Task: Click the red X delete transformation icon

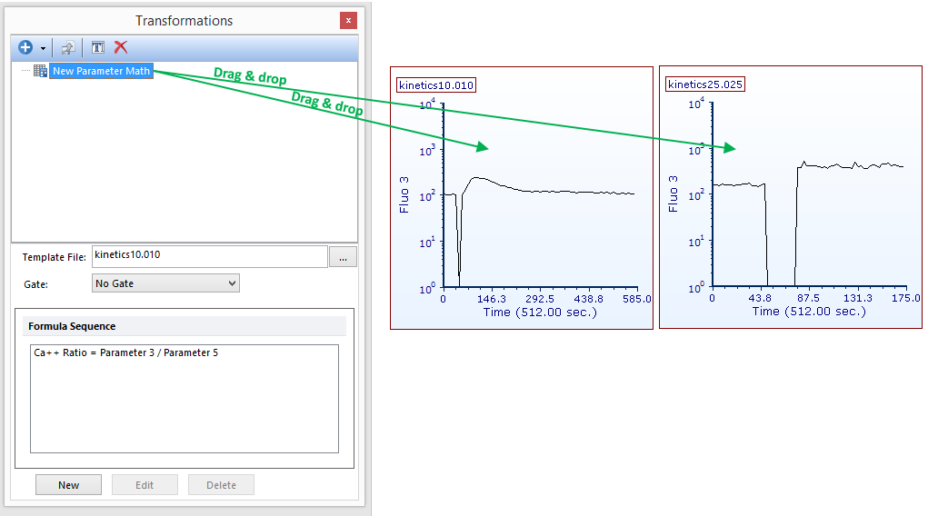Action: click(121, 47)
